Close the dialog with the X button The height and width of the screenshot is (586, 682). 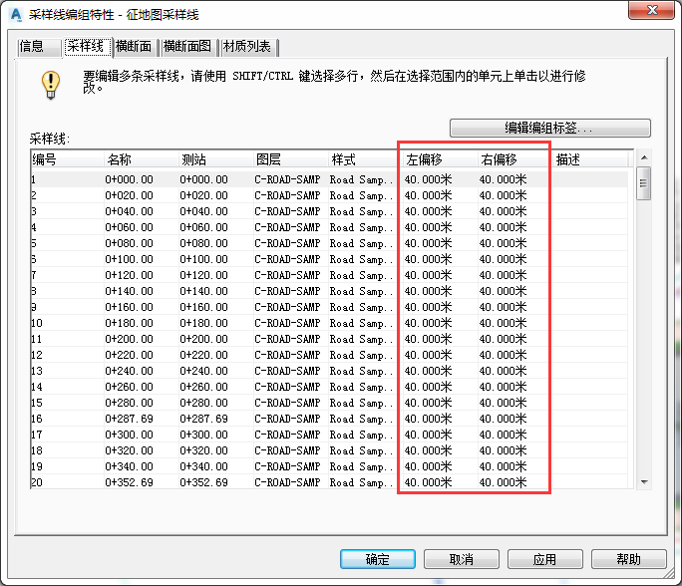click(x=651, y=10)
